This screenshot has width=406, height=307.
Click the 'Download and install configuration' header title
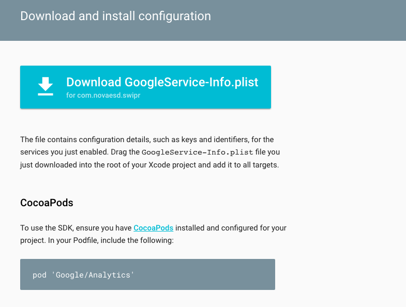pyautogui.click(x=115, y=16)
